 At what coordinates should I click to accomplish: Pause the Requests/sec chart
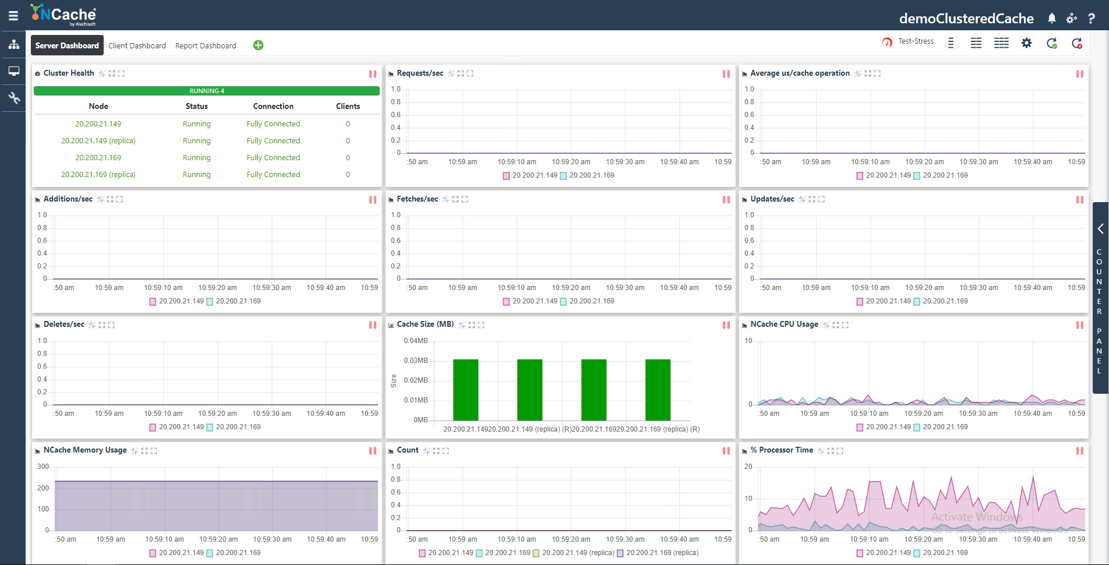click(726, 74)
